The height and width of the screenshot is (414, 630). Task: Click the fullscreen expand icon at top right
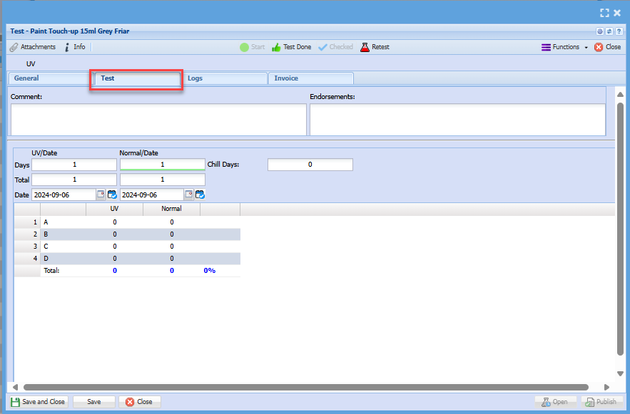pyautogui.click(x=604, y=13)
